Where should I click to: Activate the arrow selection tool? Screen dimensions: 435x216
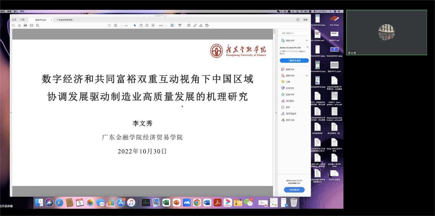pos(135,26)
